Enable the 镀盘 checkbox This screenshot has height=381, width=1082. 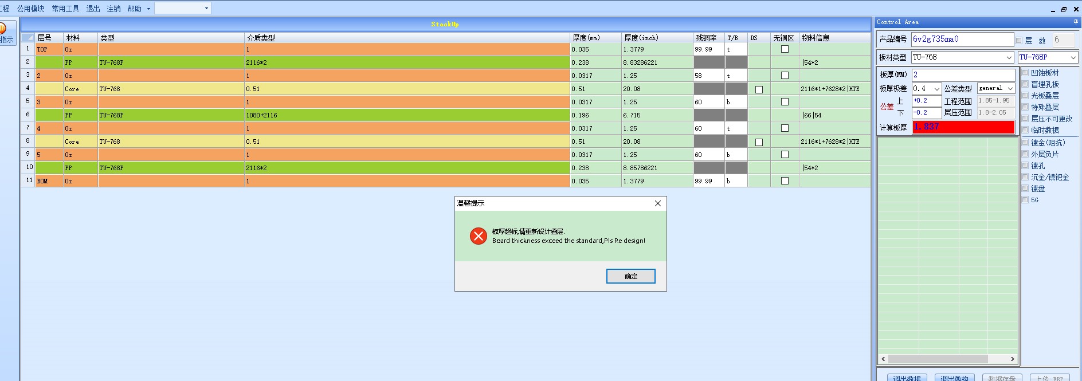point(1026,188)
